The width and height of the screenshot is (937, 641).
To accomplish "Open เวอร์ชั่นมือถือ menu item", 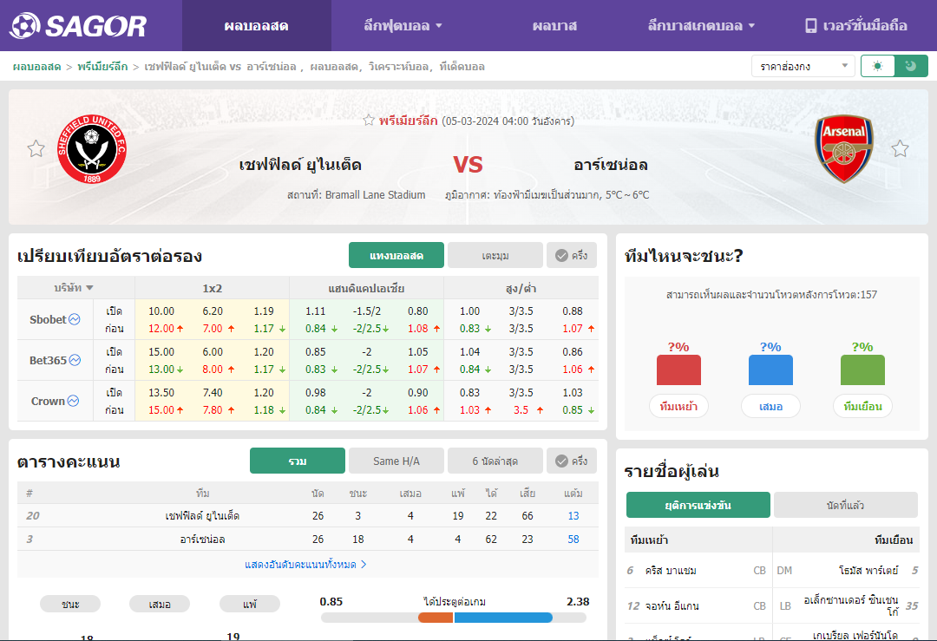I will coord(855,26).
